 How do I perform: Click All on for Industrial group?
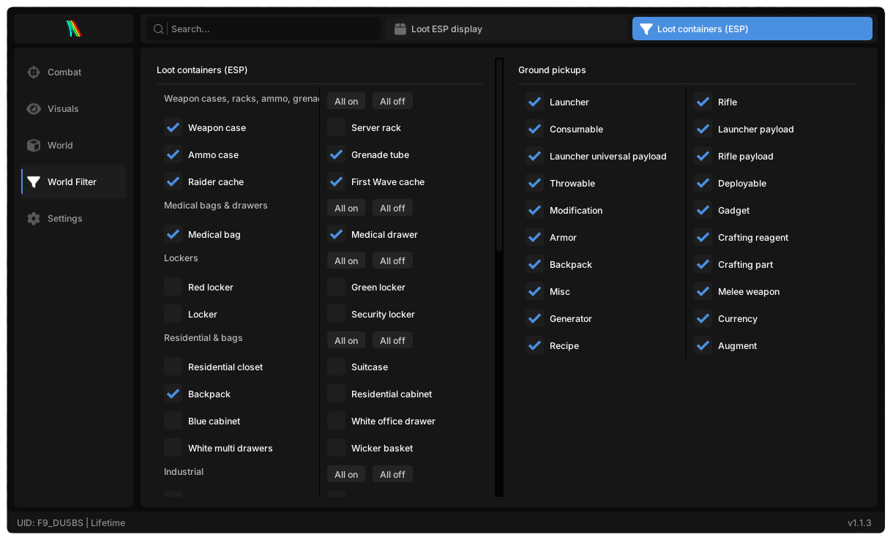point(346,474)
